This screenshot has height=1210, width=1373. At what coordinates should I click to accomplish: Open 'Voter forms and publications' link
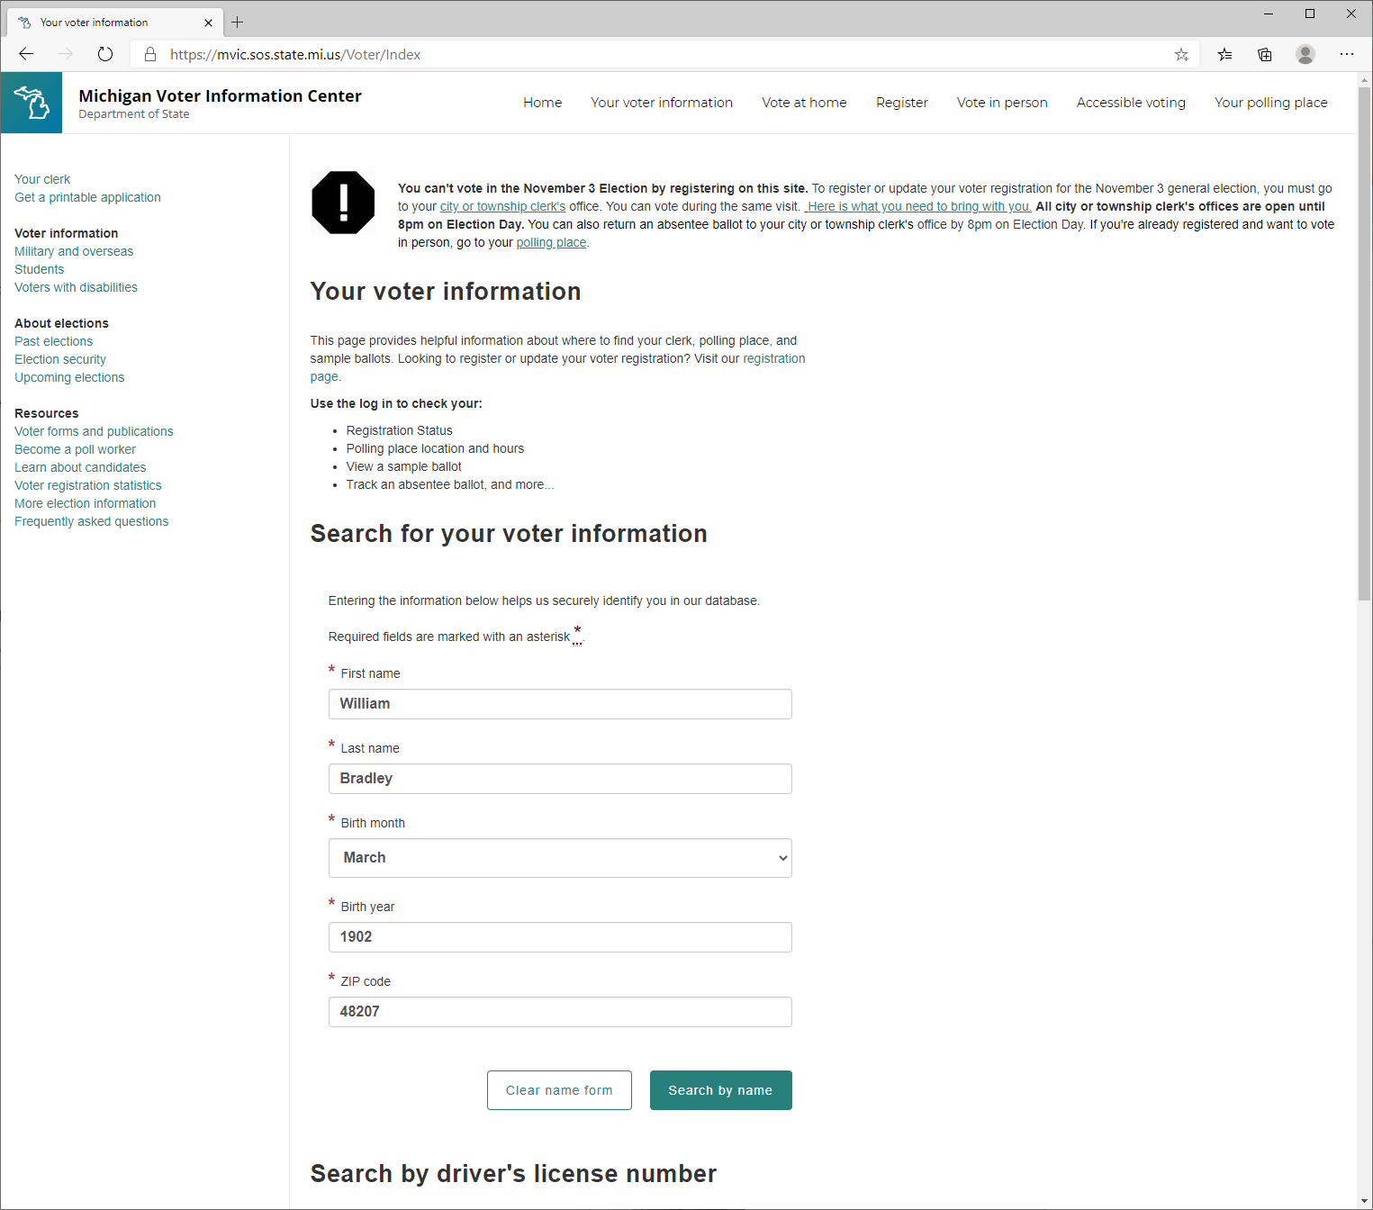click(94, 431)
